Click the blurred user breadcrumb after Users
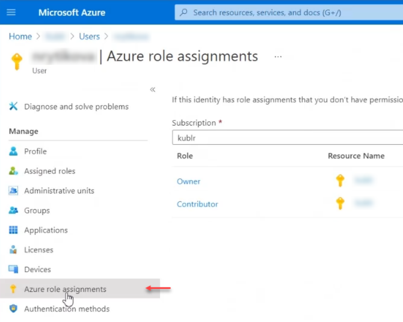403x322 pixels. (x=131, y=37)
